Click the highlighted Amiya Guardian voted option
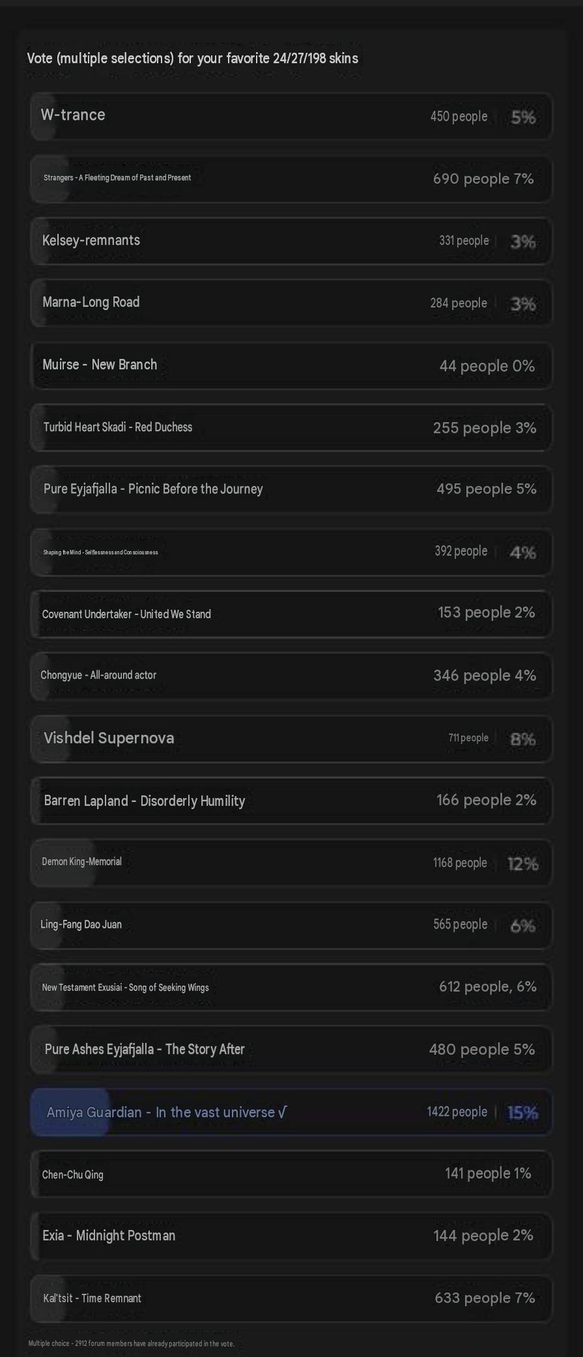 coord(291,1112)
